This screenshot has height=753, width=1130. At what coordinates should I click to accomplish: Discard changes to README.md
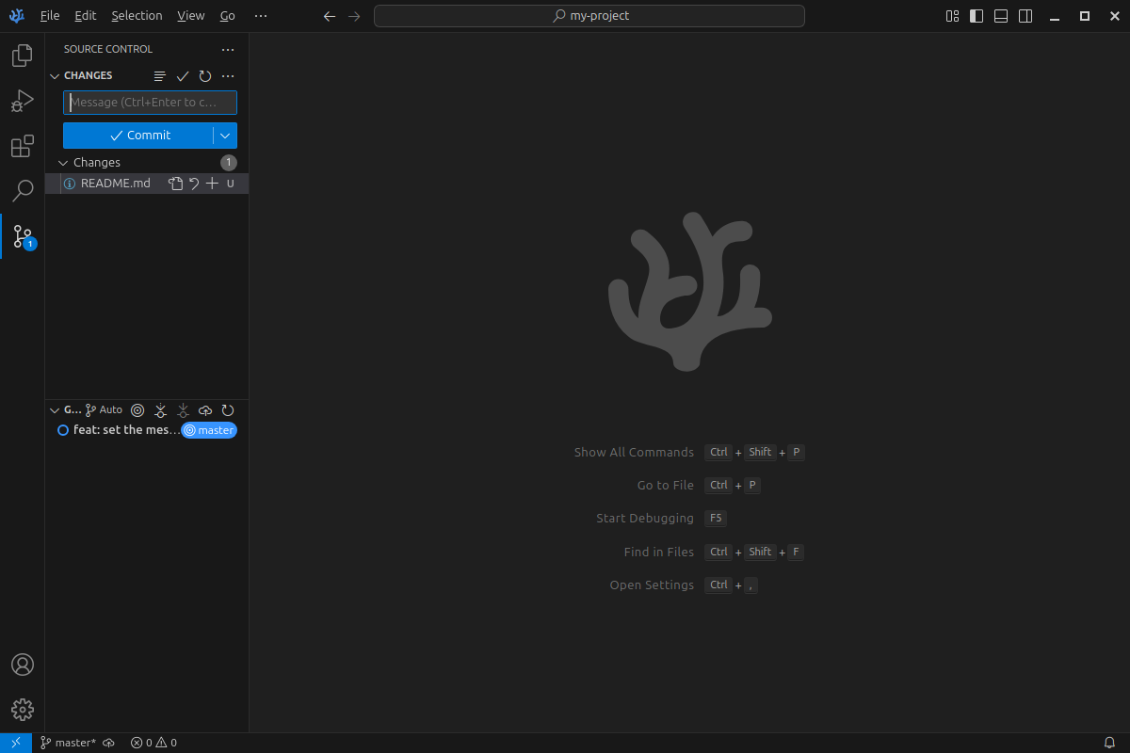coord(193,184)
